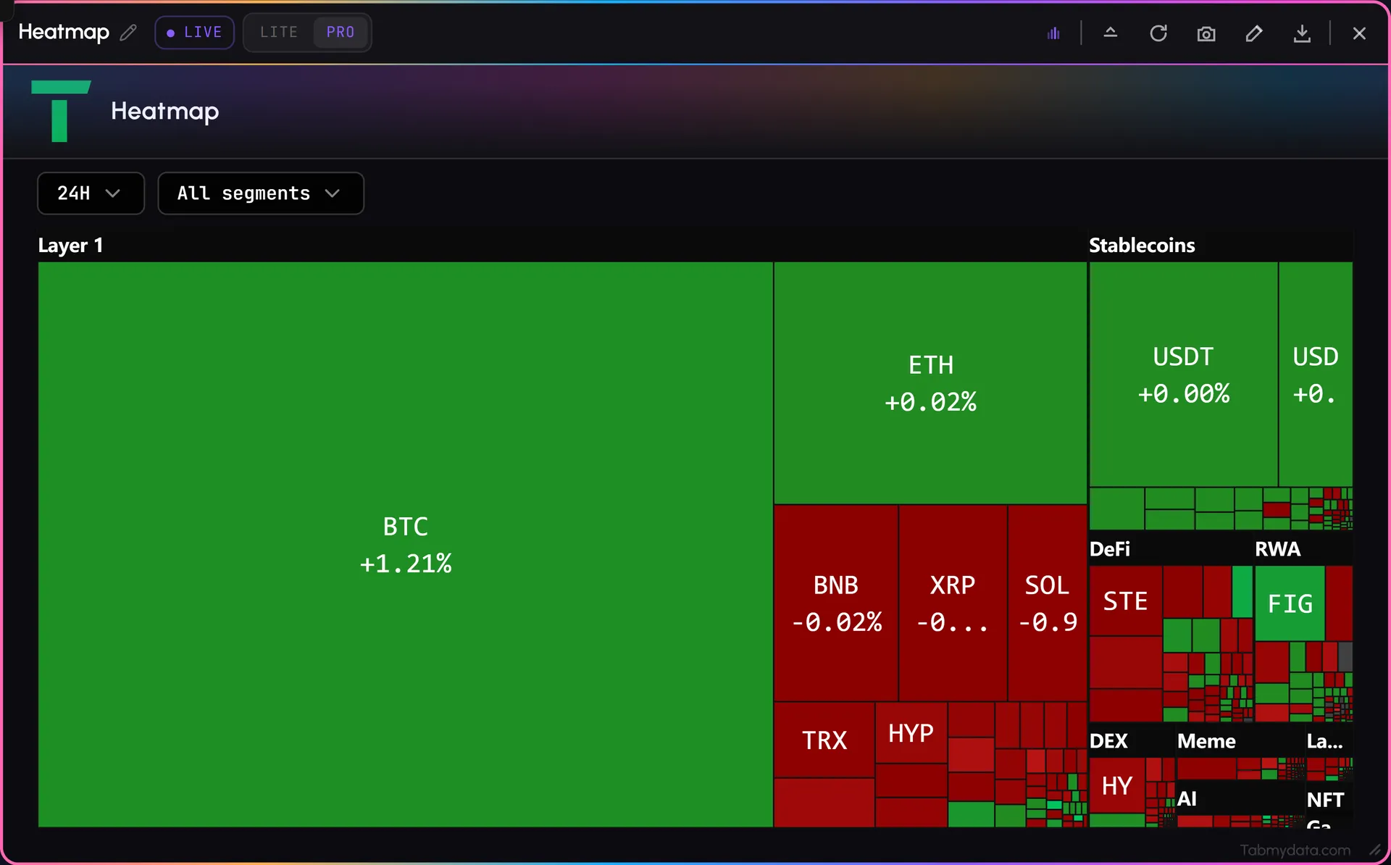
Task: Close the Heatmap window
Action: coord(1359,33)
